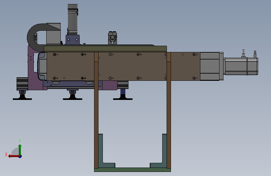
Task: Click the red X axis arrow of triad
Action: (13, 156)
